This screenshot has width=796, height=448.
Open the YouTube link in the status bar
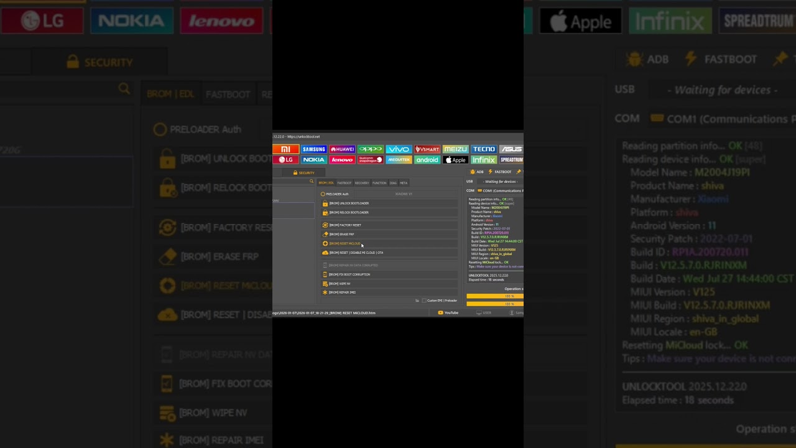[x=448, y=313]
